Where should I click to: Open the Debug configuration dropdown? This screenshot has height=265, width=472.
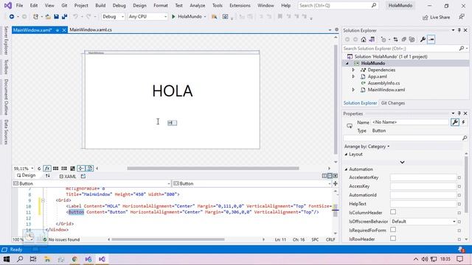113,17
